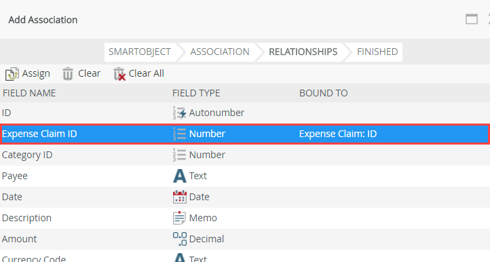Go to the SMARTOBJECT wizard step
This screenshot has height=262, width=490.
140,52
